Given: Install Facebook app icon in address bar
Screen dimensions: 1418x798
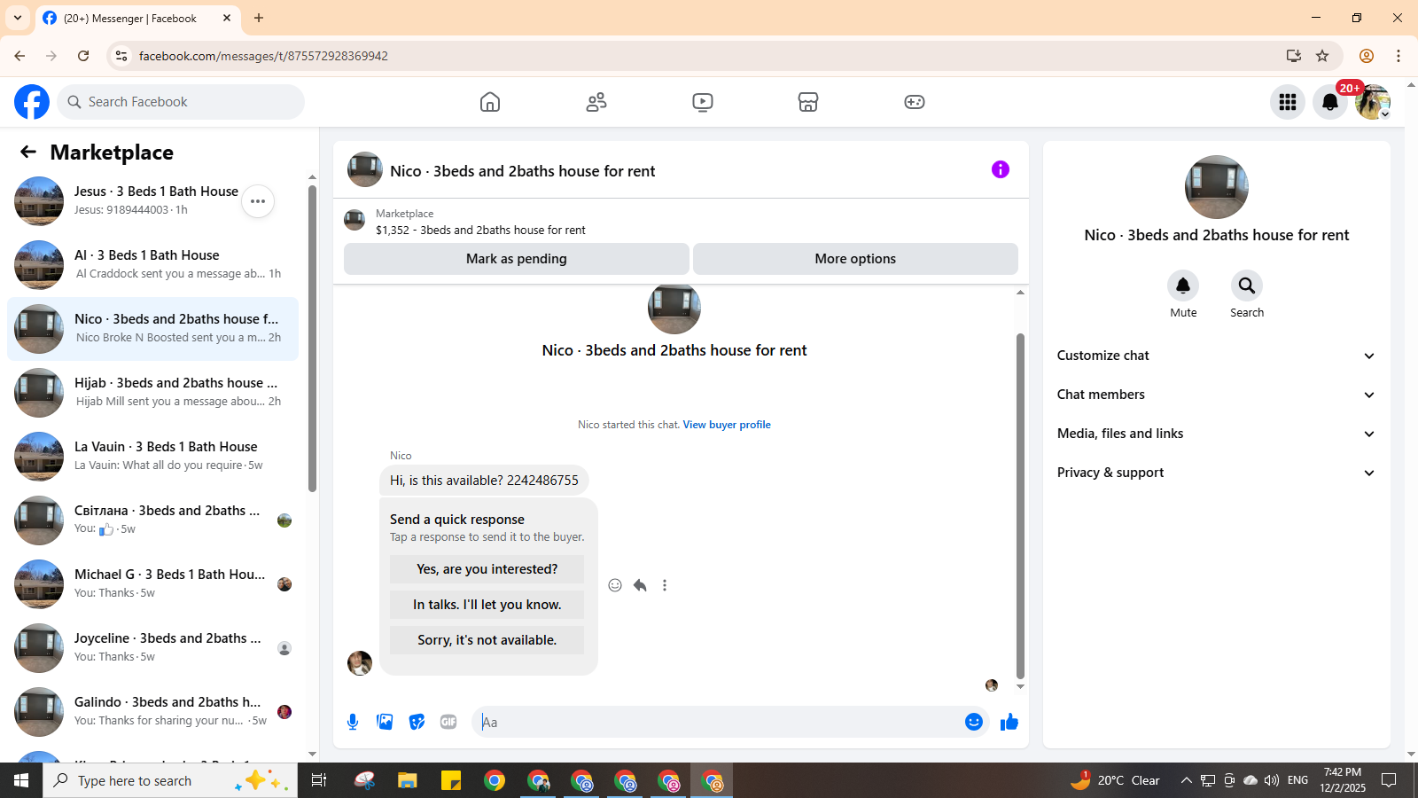Looking at the screenshot, I should tap(1294, 56).
